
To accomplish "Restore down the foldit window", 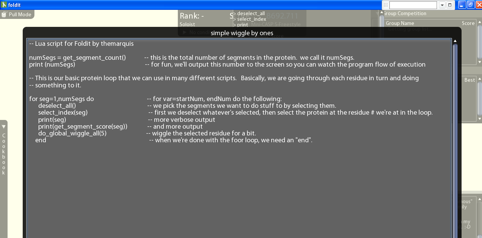I will tap(470, 5).
